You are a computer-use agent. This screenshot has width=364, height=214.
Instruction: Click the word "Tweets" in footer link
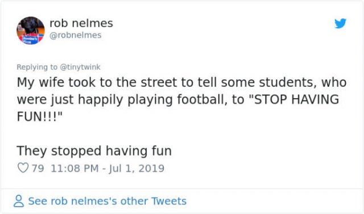[169, 201]
